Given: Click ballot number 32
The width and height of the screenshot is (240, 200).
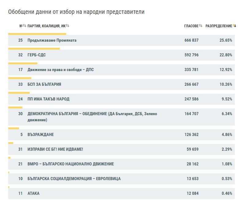Looking at the screenshot, I should [x=21, y=55].
